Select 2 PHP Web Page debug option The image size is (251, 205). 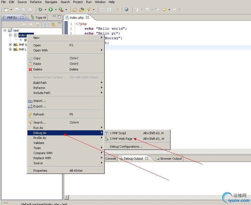137,139
